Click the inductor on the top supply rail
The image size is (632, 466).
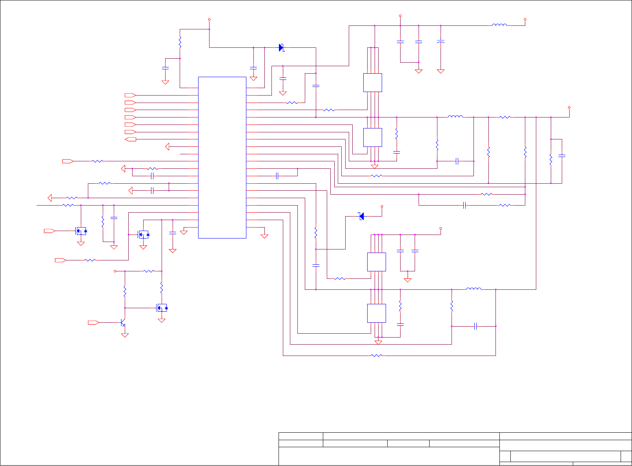[x=499, y=25]
